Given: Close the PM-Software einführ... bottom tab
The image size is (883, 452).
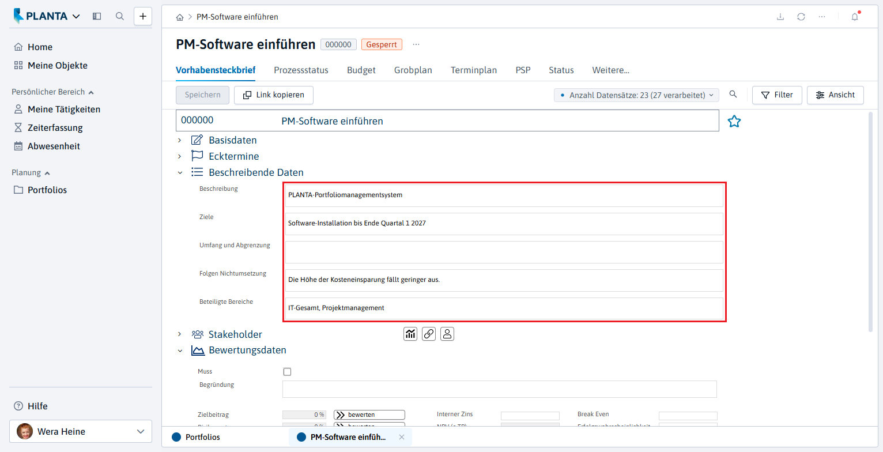Looking at the screenshot, I should [402, 437].
